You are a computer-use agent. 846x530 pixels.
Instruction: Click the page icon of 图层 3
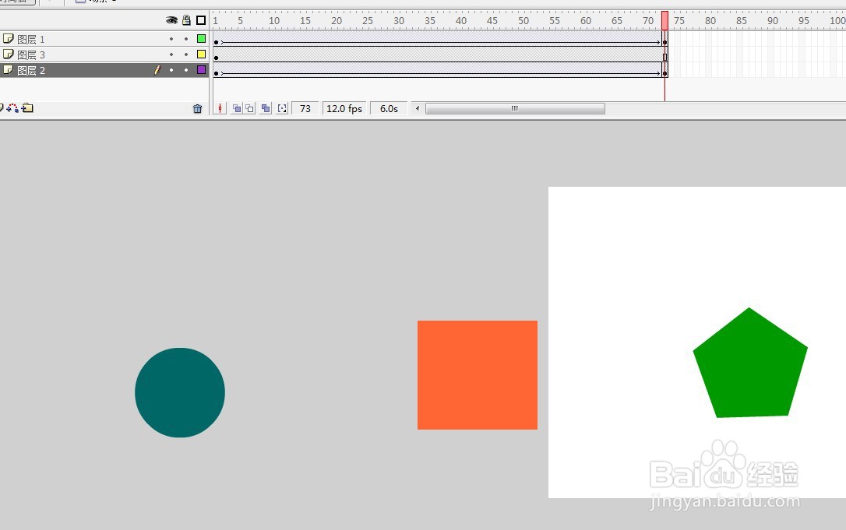click(x=8, y=54)
